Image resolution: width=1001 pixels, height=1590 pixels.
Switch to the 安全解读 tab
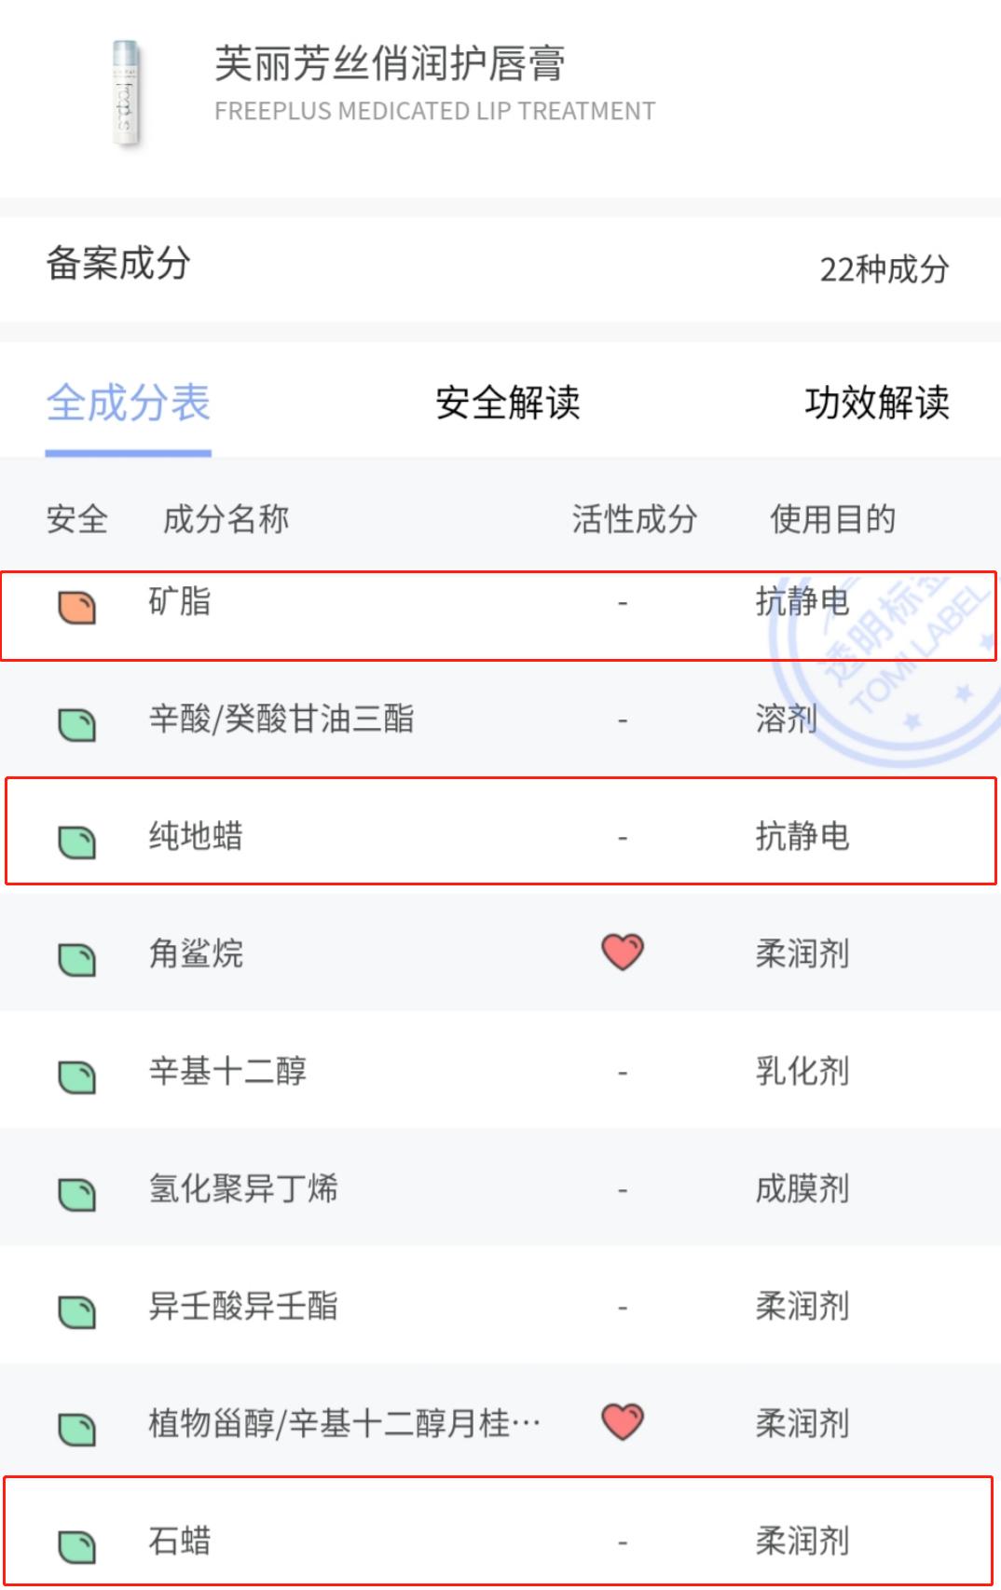pyautogui.click(x=507, y=404)
